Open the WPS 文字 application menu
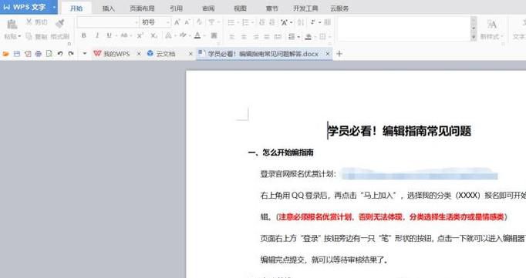 tap(29, 7)
